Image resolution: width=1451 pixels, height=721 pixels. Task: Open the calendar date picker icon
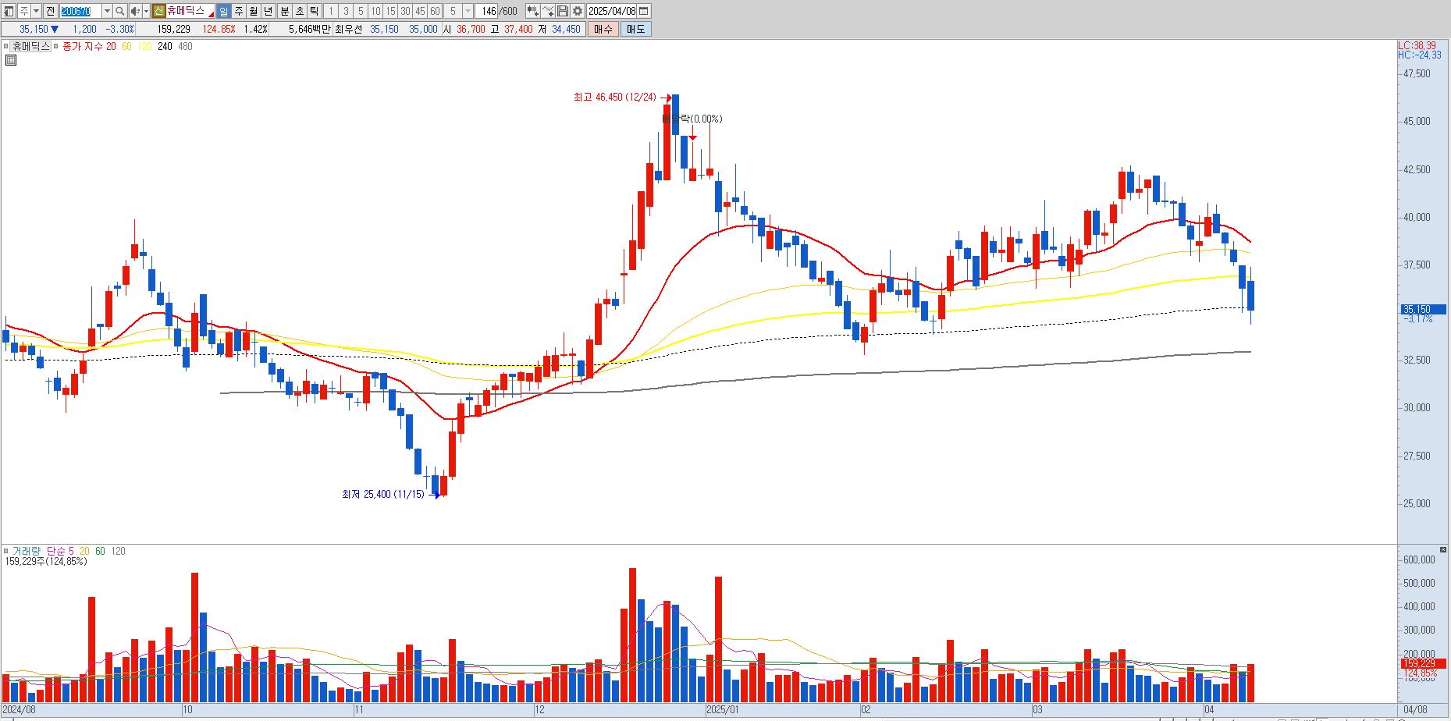[x=644, y=11]
